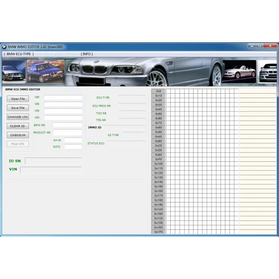
Task: Select hex row header 0xE0
Action: coord(158,155)
